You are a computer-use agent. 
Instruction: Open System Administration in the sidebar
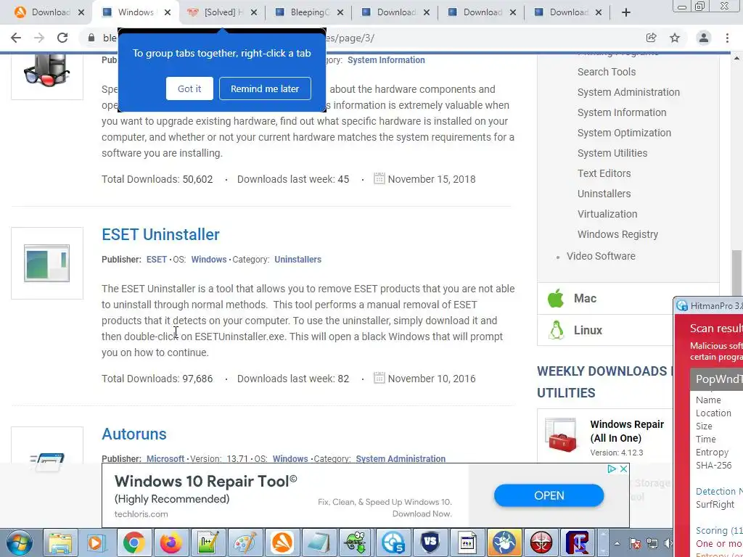(628, 92)
